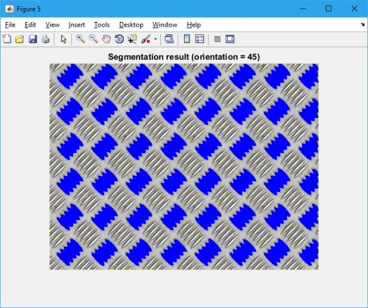Show plot tools and dock figure
The image size is (368, 308).
[x=230, y=40]
